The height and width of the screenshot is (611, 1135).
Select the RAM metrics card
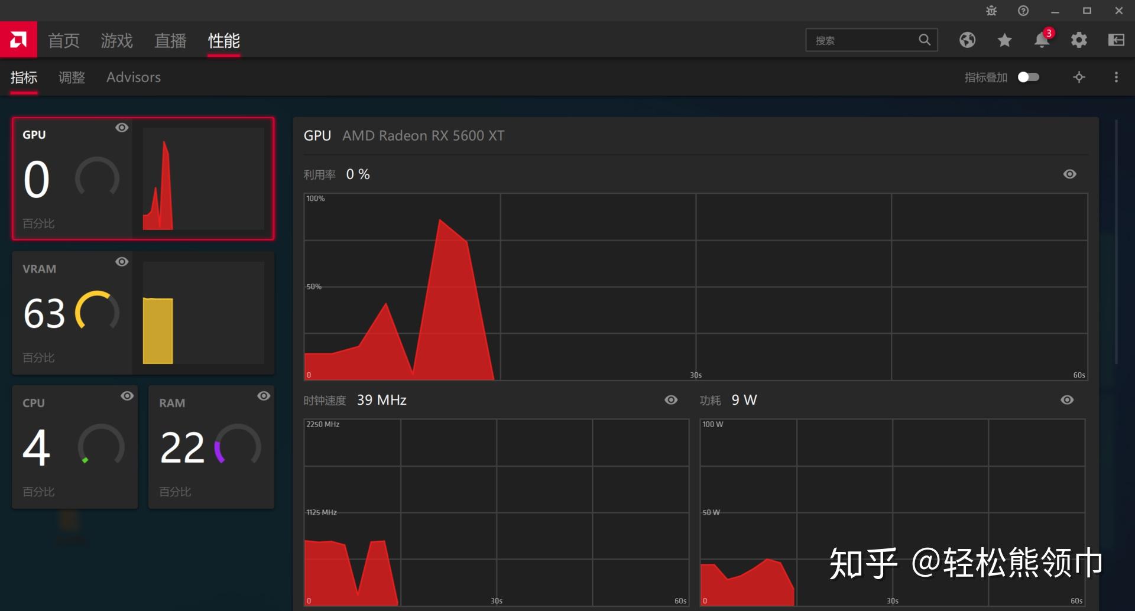[x=211, y=447]
